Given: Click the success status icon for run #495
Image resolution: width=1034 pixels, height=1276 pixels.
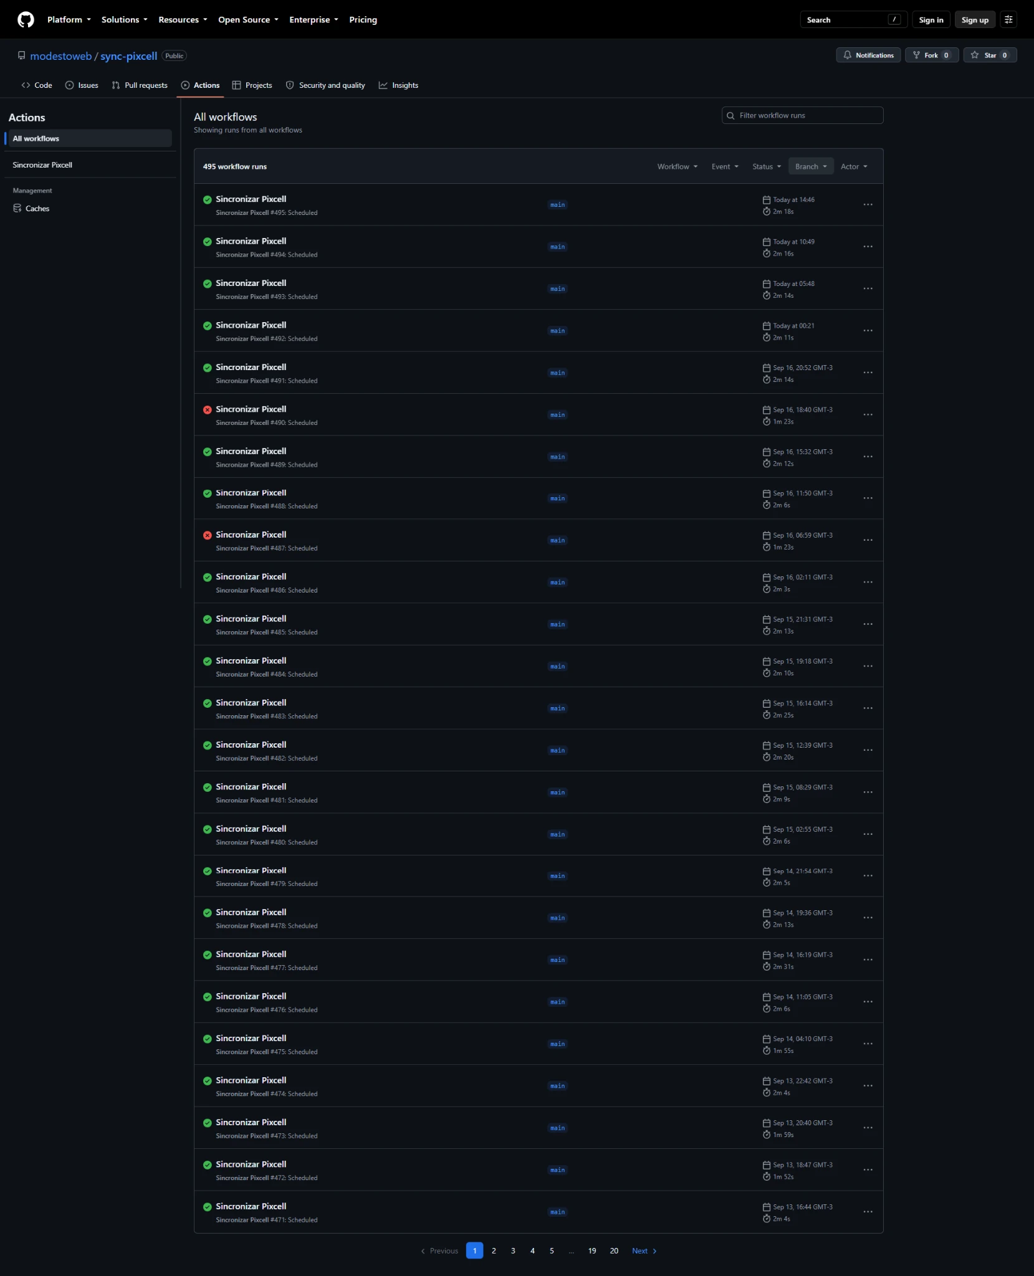Looking at the screenshot, I should (208, 200).
